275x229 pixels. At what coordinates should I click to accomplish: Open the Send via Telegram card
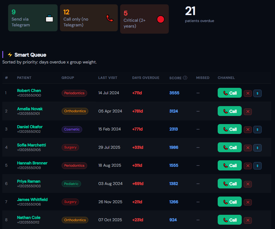[33, 18]
